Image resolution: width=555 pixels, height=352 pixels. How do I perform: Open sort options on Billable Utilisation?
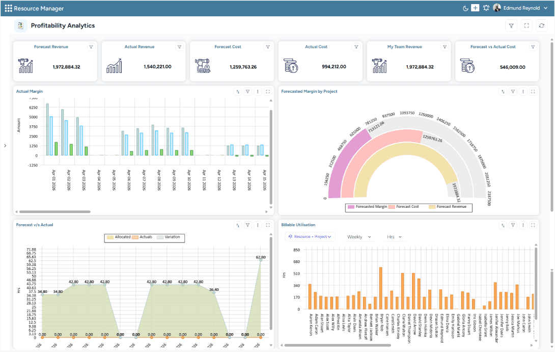(503, 225)
